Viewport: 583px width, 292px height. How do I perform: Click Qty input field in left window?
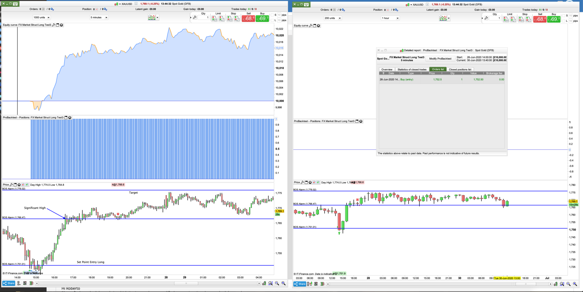point(204,18)
